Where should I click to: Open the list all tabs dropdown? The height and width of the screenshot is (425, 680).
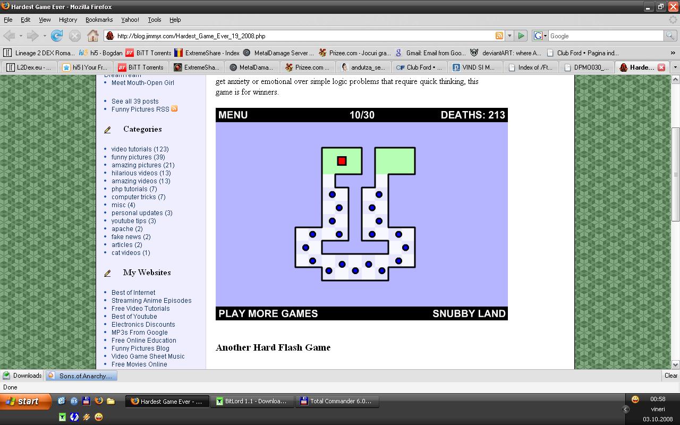(x=675, y=67)
